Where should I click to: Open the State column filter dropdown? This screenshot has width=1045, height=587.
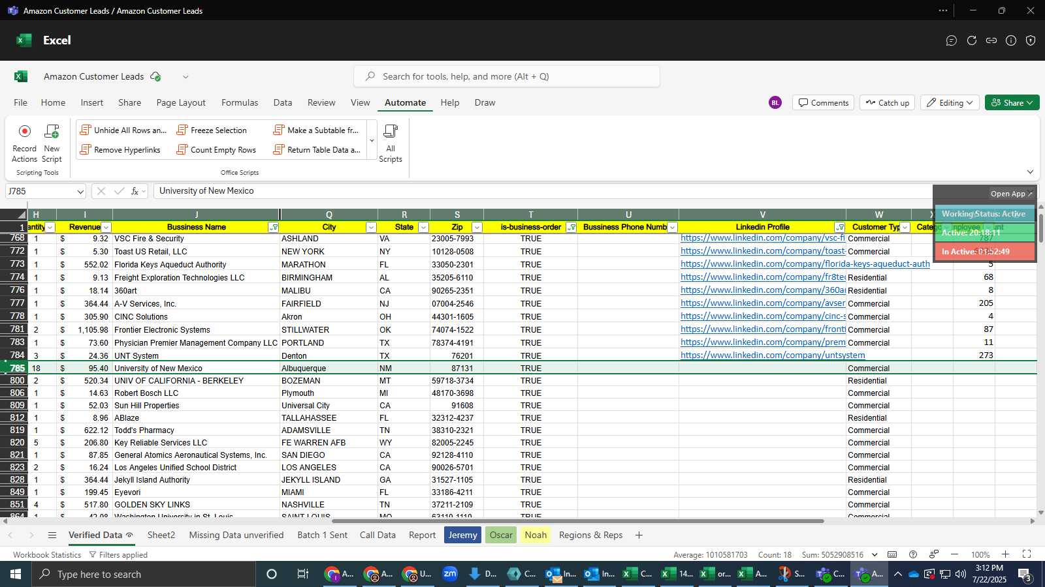click(x=423, y=228)
